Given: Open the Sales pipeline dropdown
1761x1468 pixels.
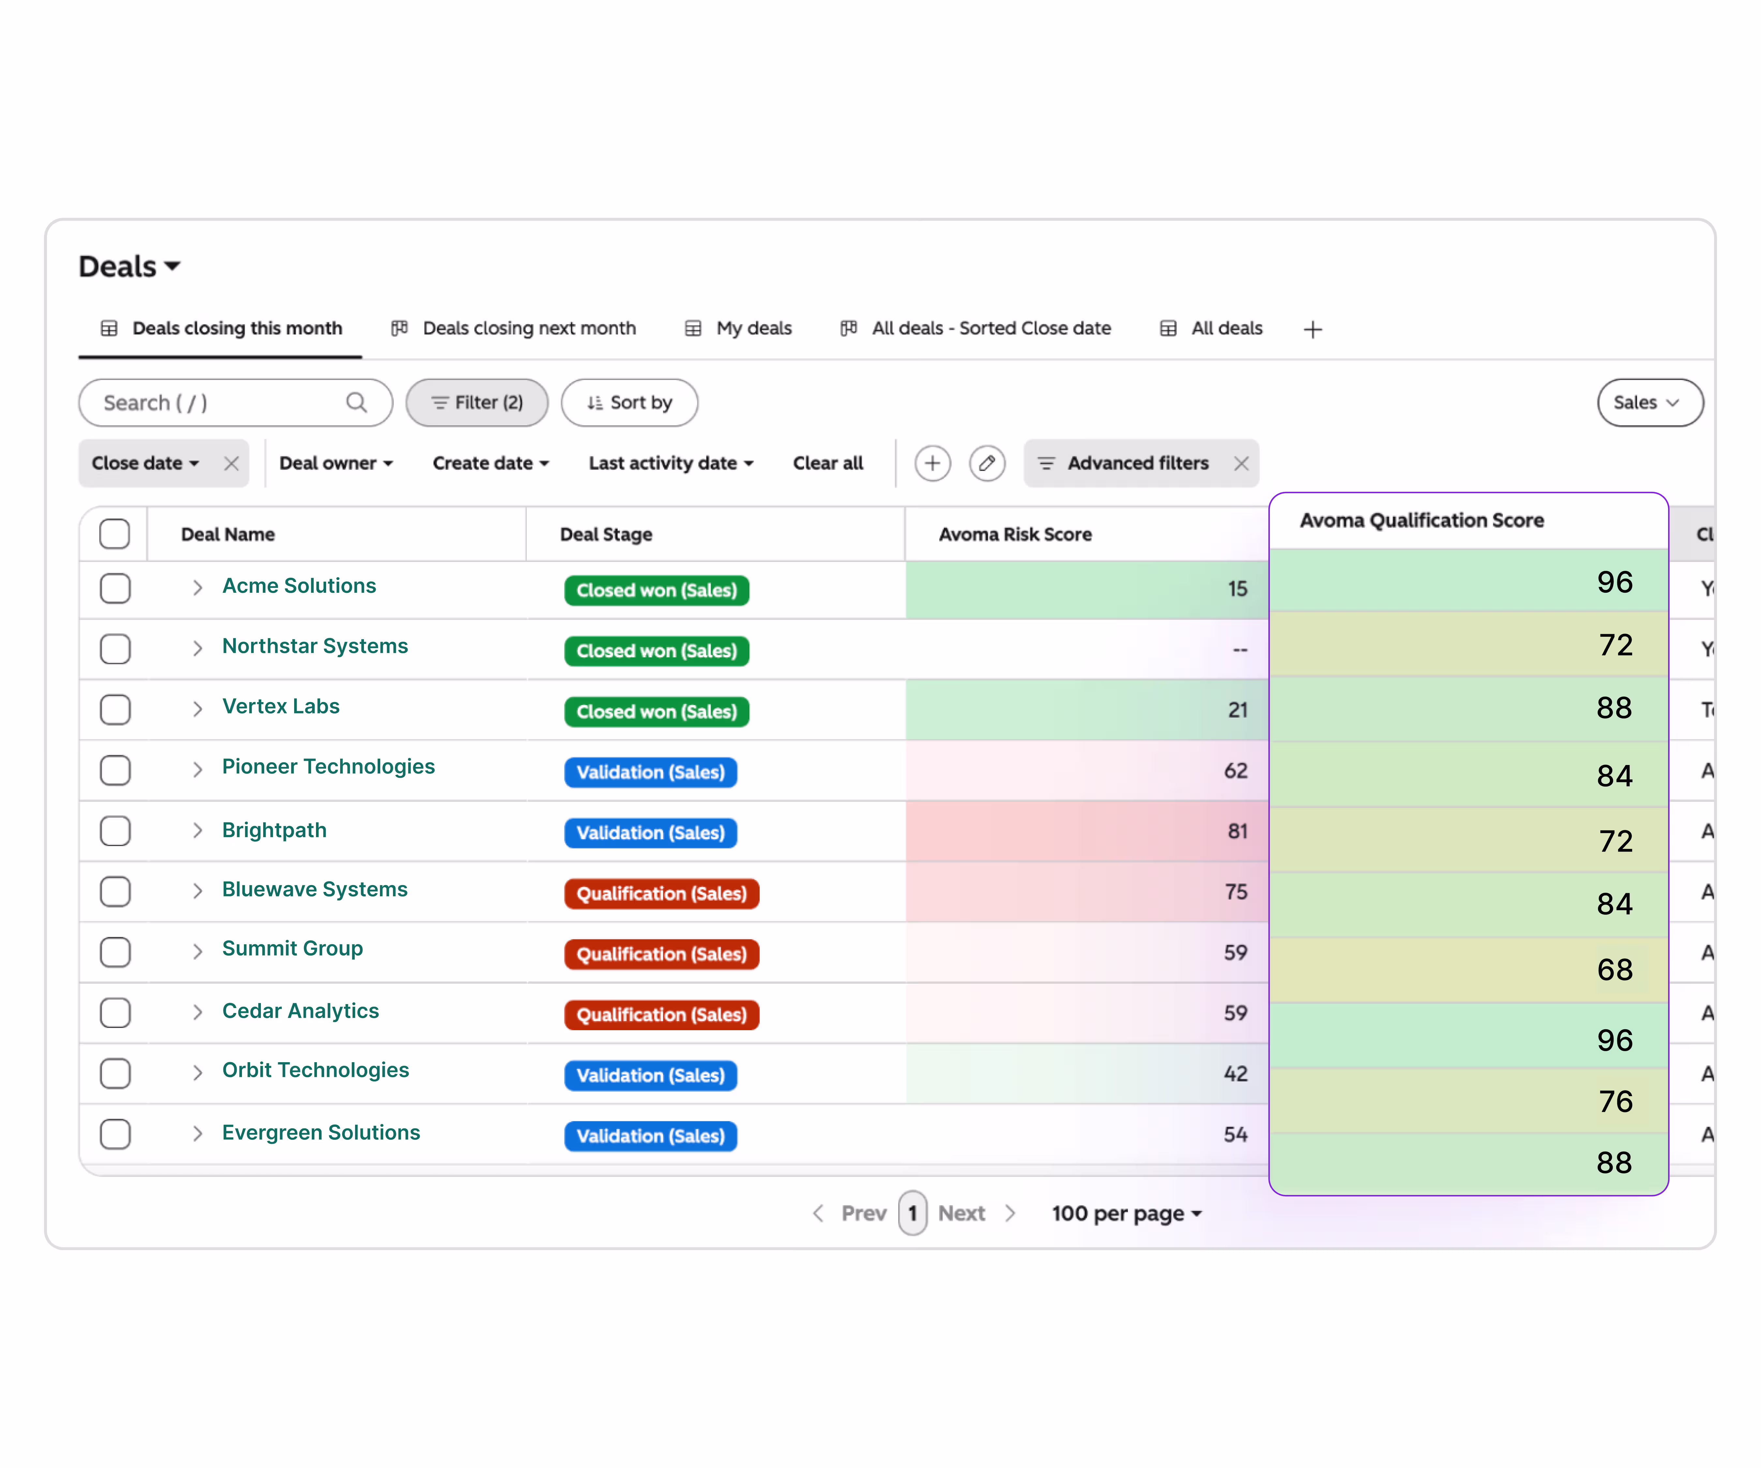Looking at the screenshot, I should [1648, 403].
